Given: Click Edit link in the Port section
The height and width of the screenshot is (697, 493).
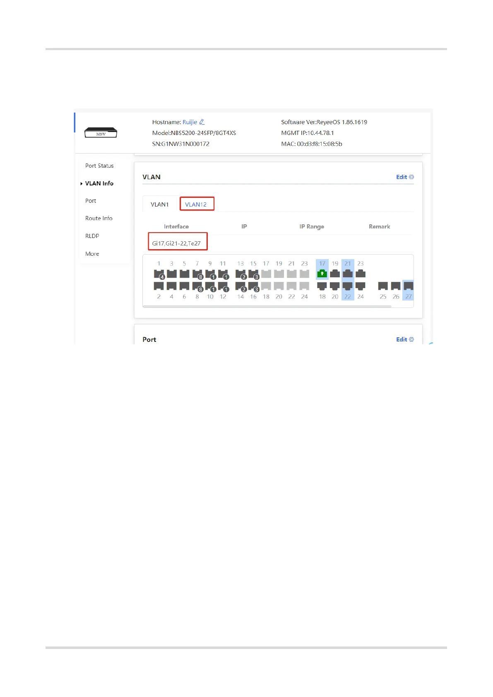Looking at the screenshot, I should coord(405,339).
